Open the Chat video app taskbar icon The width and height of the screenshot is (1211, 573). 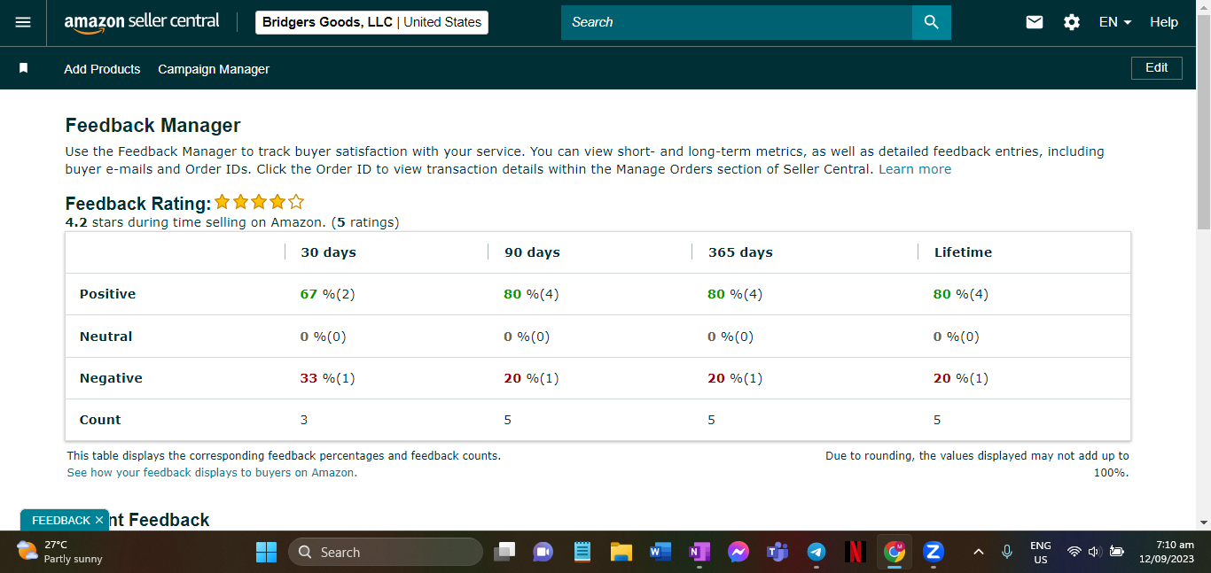(x=543, y=552)
